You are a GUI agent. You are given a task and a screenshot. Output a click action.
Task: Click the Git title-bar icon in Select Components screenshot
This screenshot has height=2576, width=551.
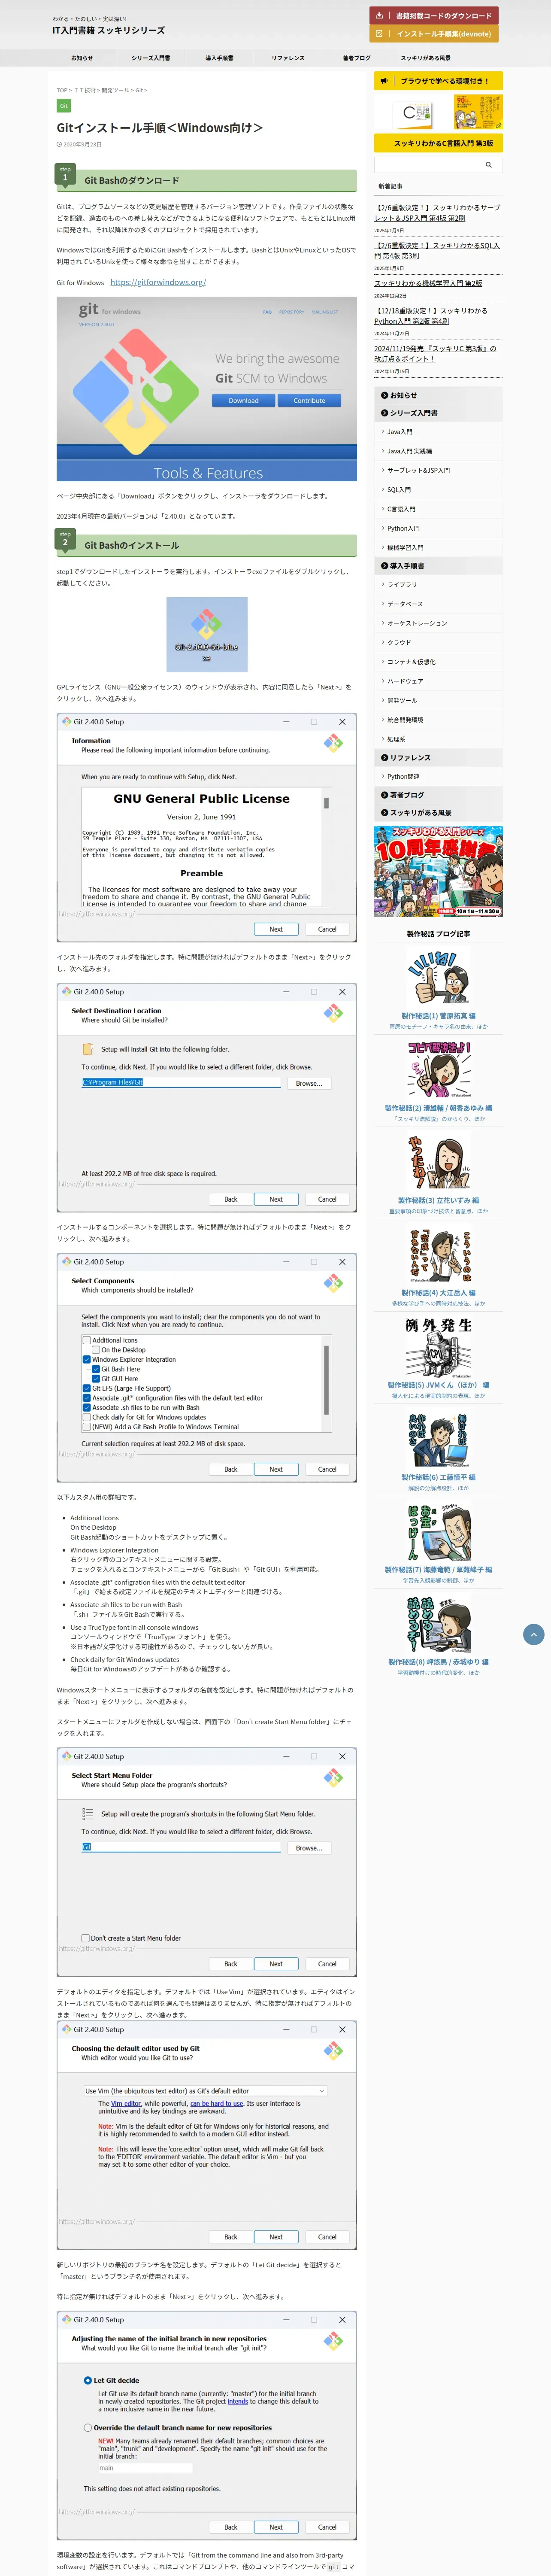pos(66,1262)
